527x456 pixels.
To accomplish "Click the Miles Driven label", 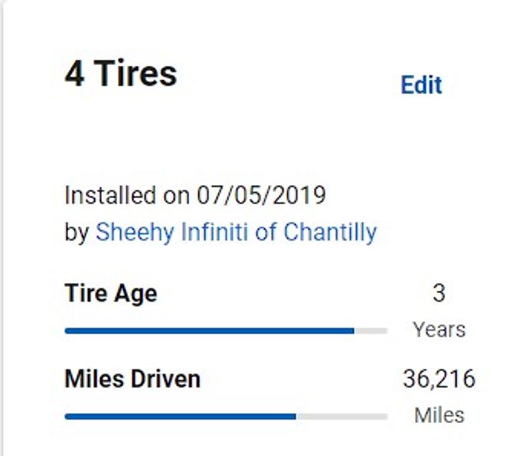I will 132,379.
